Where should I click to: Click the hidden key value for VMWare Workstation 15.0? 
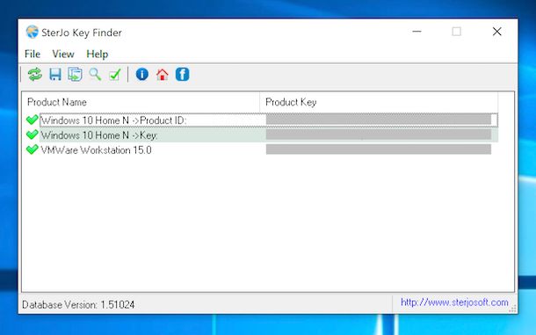[x=379, y=149]
